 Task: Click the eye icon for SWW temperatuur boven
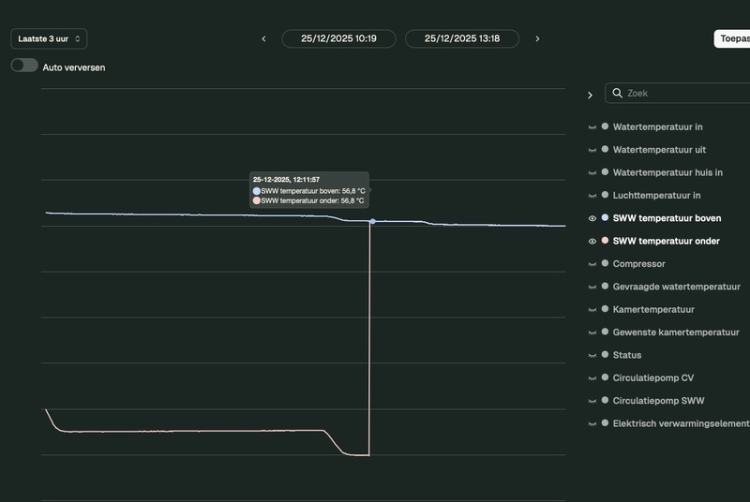click(592, 218)
